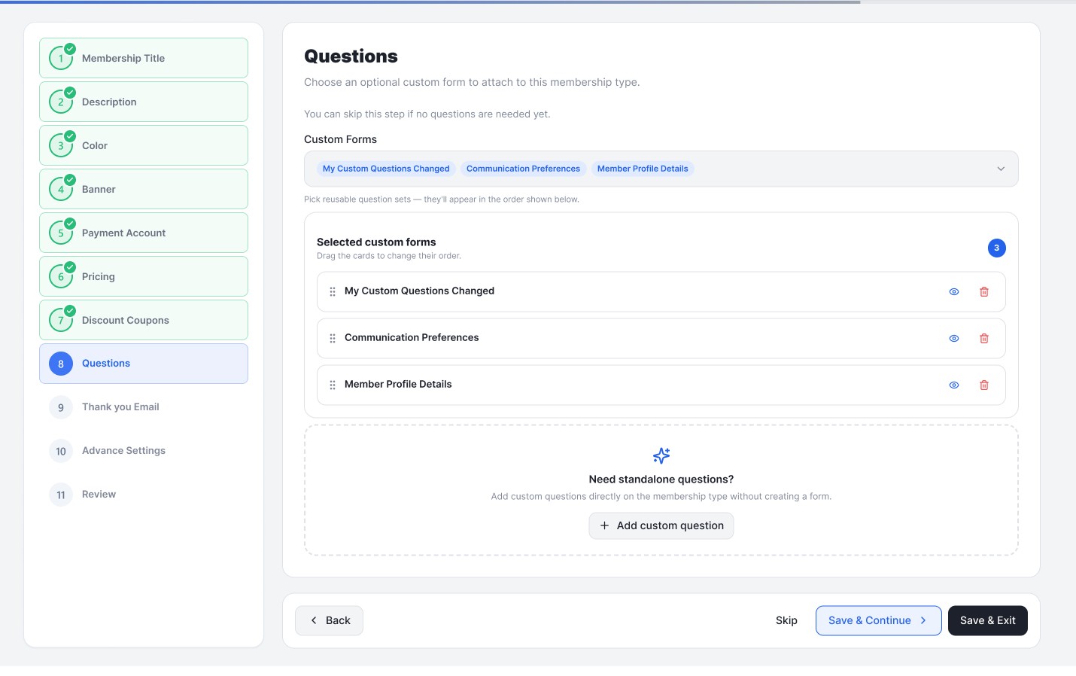Open the Description step

pyautogui.click(x=144, y=102)
